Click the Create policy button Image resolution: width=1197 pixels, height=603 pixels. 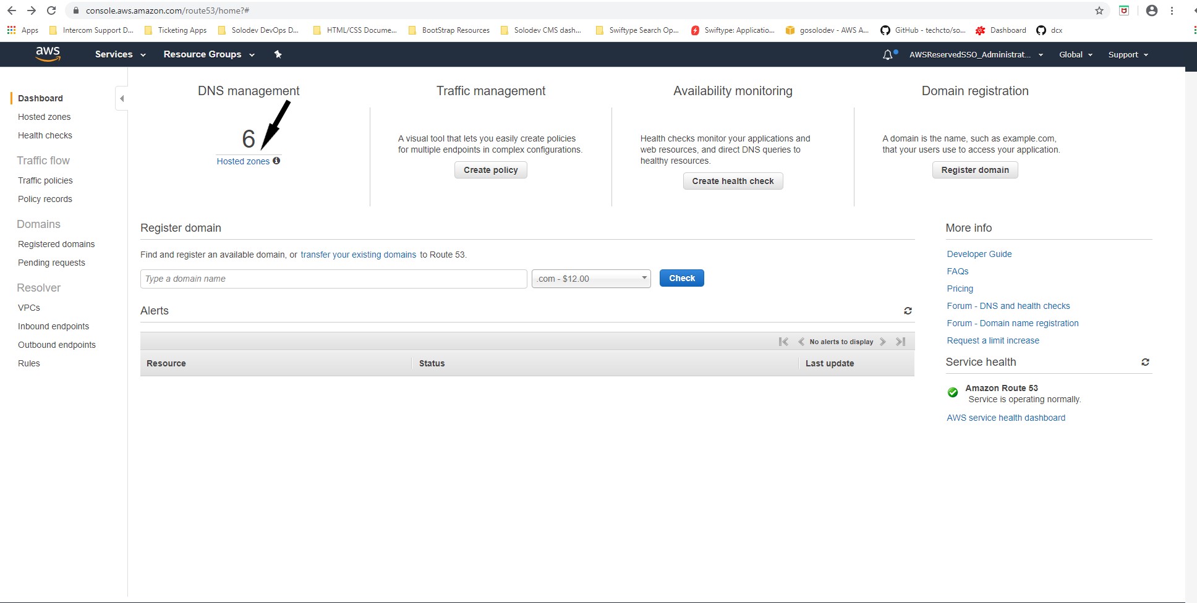(491, 170)
